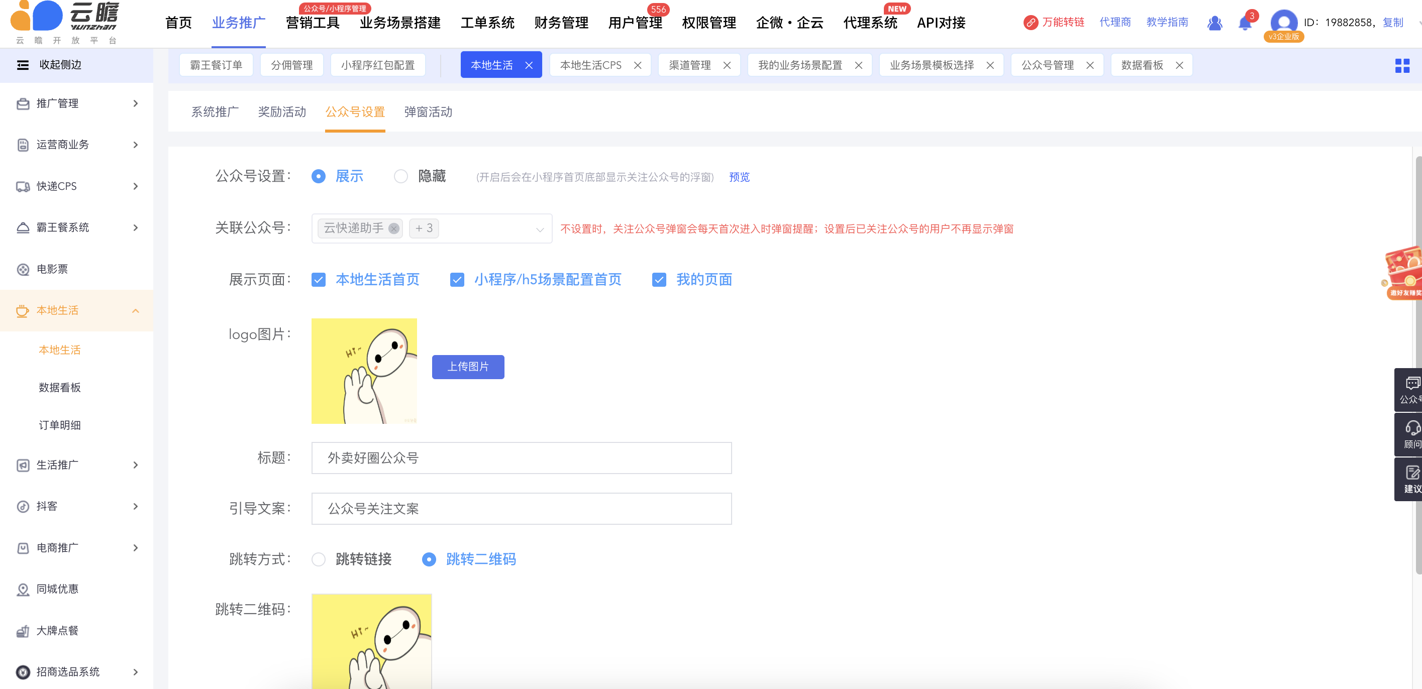This screenshot has height=689, width=1422.
Task: Click the 标题 input field
Action: [x=521, y=458]
